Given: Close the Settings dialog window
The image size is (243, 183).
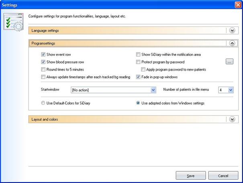Looking at the screenshot, I should coord(238,4).
